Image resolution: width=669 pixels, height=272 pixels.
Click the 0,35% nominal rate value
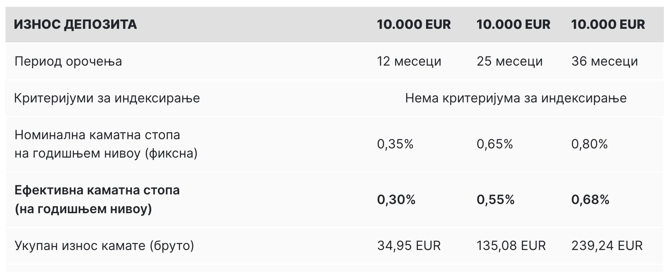[395, 144]
